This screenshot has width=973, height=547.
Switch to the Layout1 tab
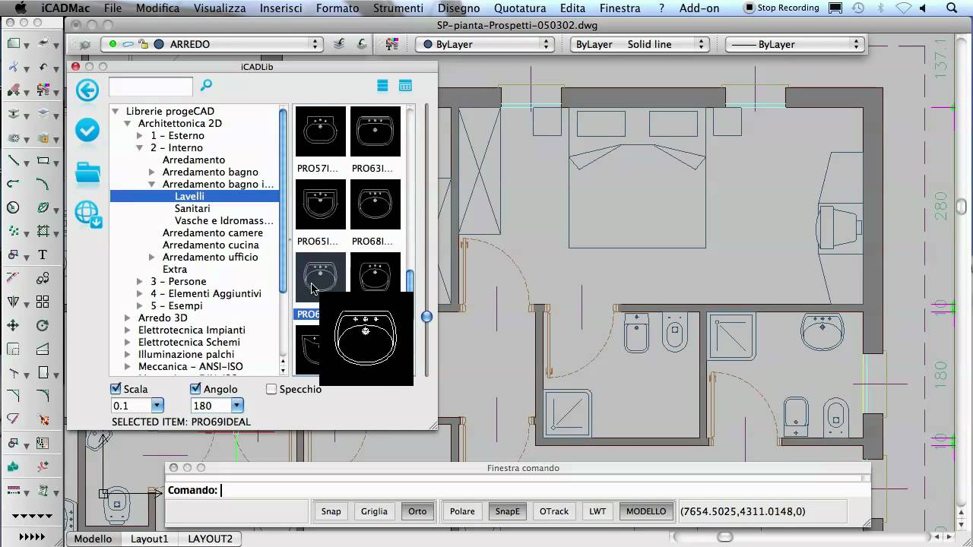click(150, 539)
